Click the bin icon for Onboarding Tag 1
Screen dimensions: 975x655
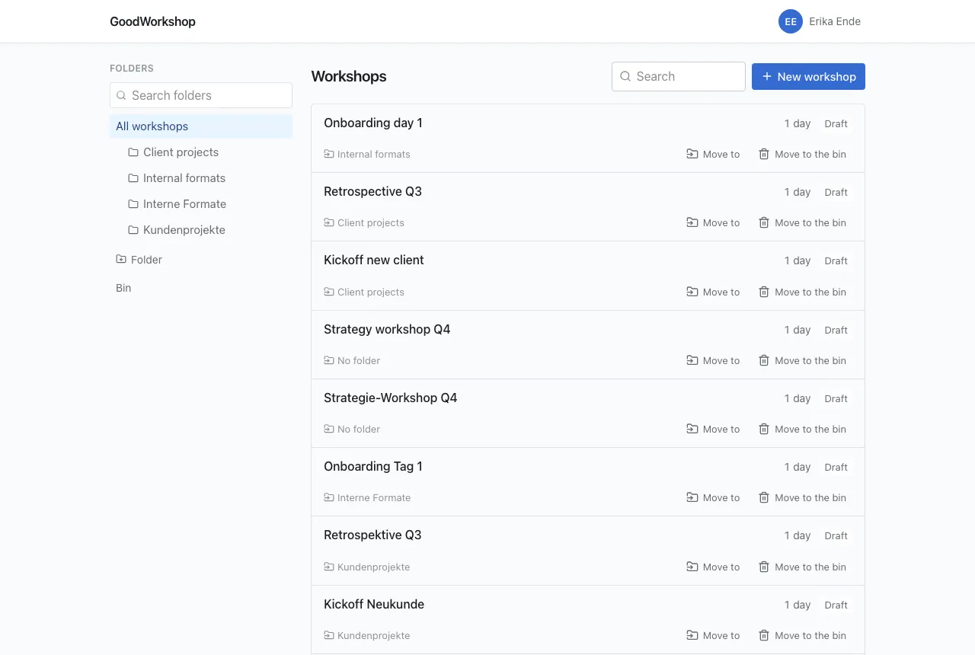point(764,497)
